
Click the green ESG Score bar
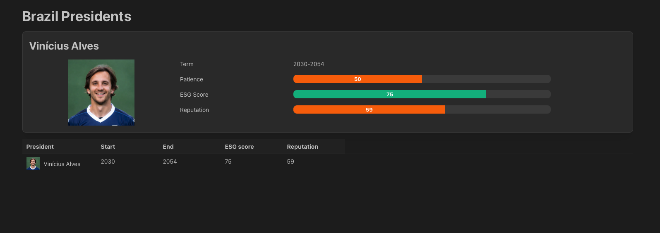point(390,94)
